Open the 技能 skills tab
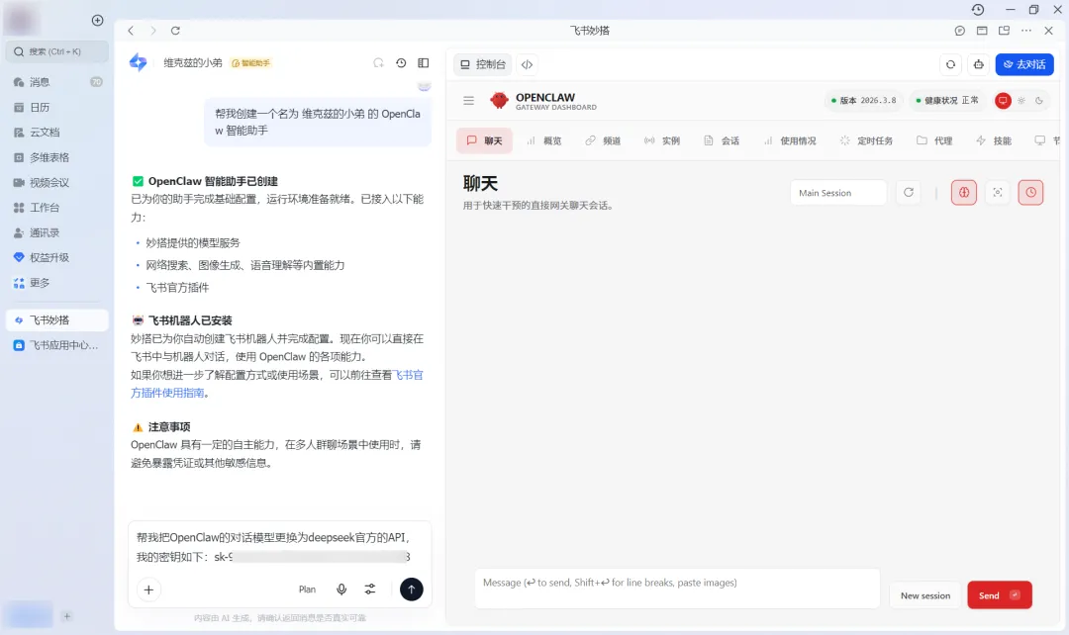1069x635 pixels. click(994, 140)
